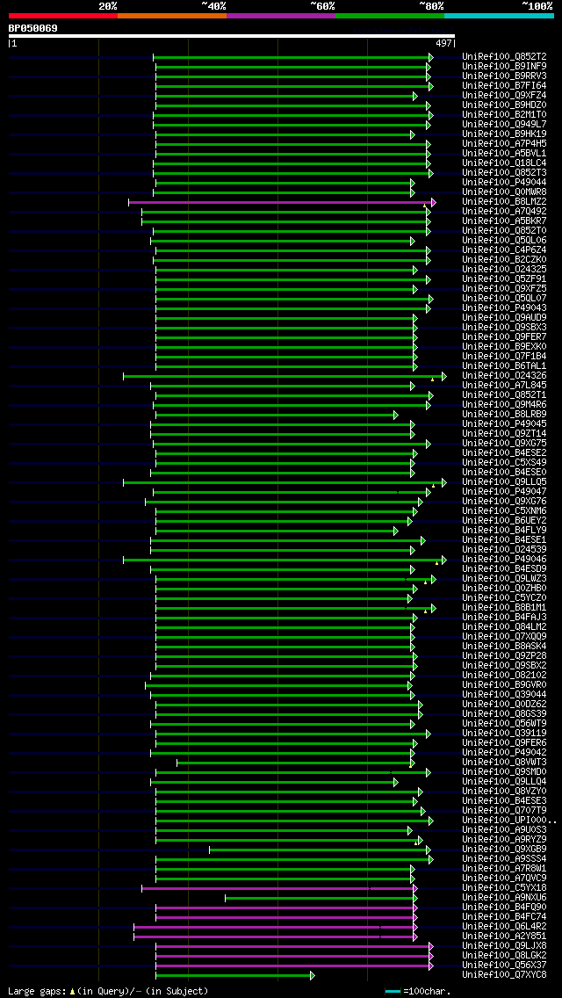Viewport: 562px width, 998px height.
Task: Select the UniRef100_A7P4H5 hit label
Action: point(504,144)
